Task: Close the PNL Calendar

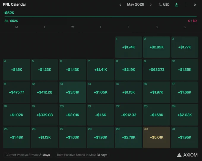Action: coord(195,5)
